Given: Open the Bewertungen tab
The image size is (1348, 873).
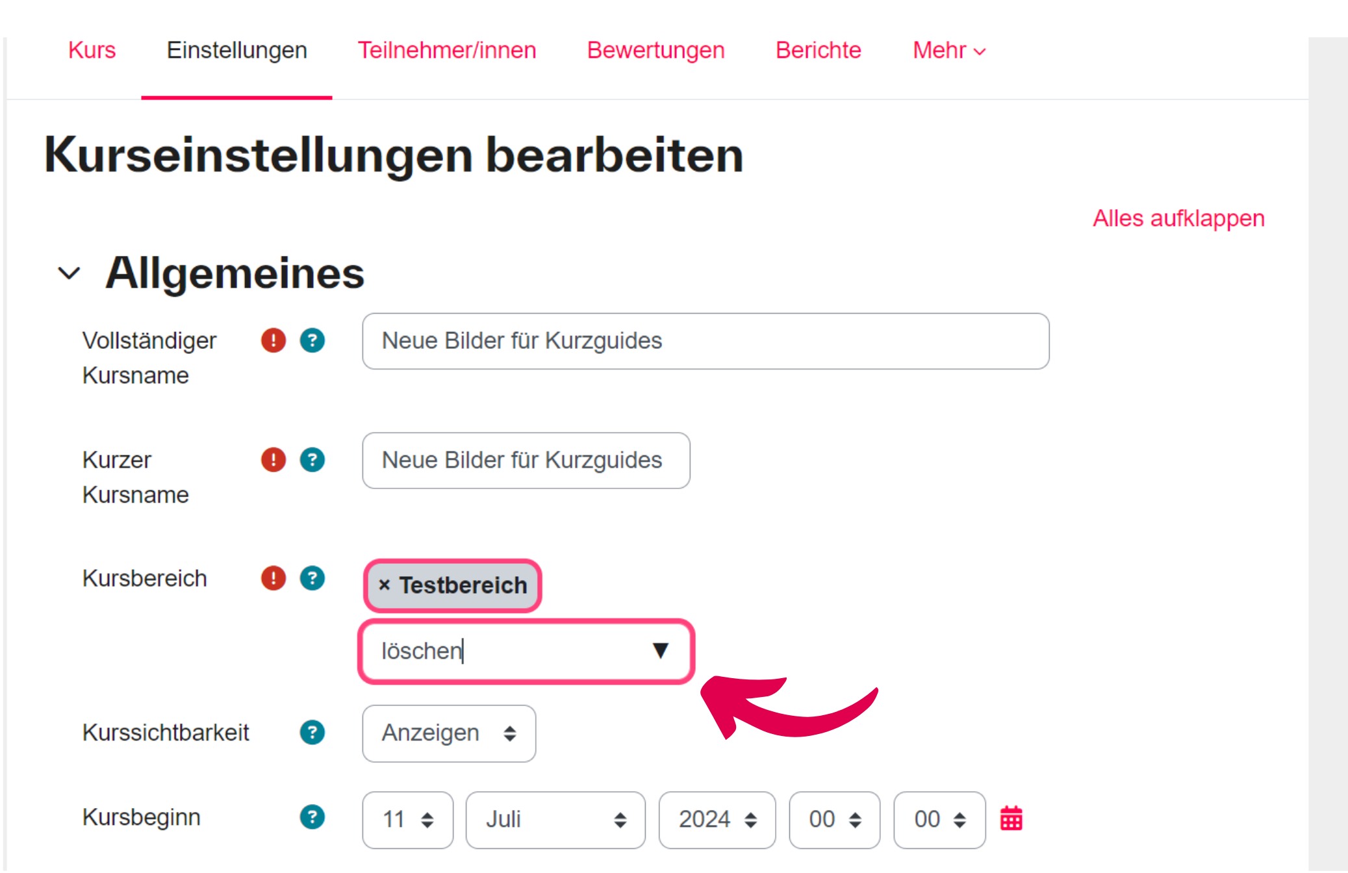Looking at the screenshot, I should [655, 50].
